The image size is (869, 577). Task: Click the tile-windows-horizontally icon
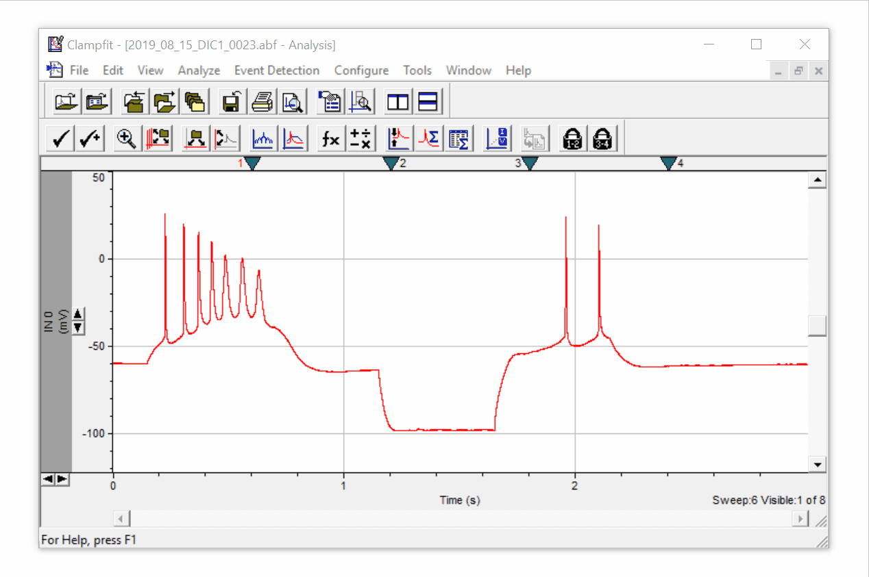(x=428, y=101)
